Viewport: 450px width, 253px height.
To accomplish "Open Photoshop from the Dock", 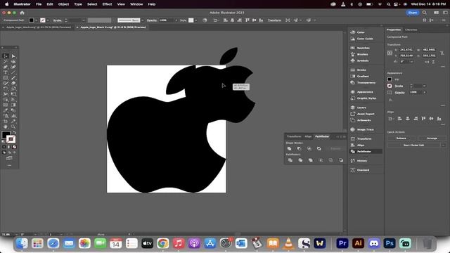I will (x=390, y=243).
